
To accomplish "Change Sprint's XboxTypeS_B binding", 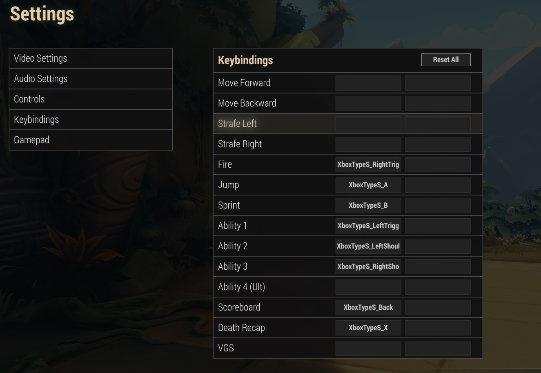I will click(368, 205).
